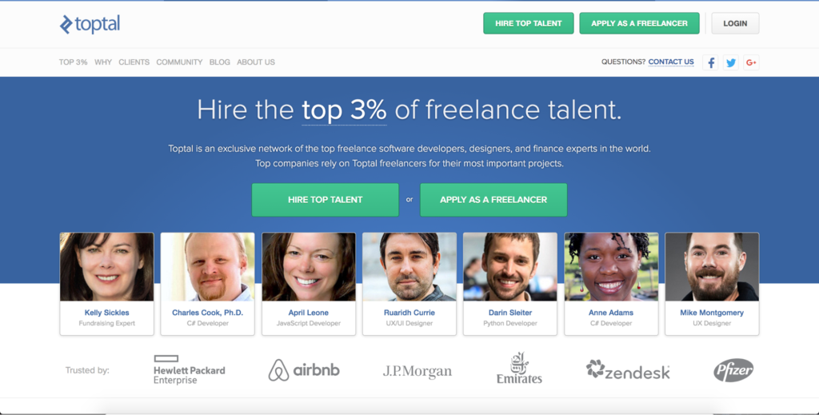The image size is (819, 415).
Task: Visit the BLOG navigation item
Action: tap(219, 62)
